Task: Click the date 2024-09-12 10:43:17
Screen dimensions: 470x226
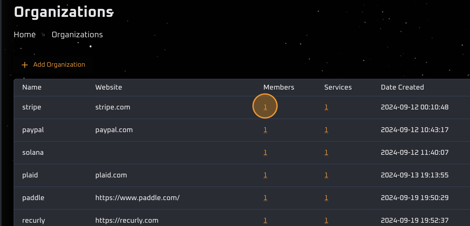Action: pyautogui.click(x=414, y=130)
